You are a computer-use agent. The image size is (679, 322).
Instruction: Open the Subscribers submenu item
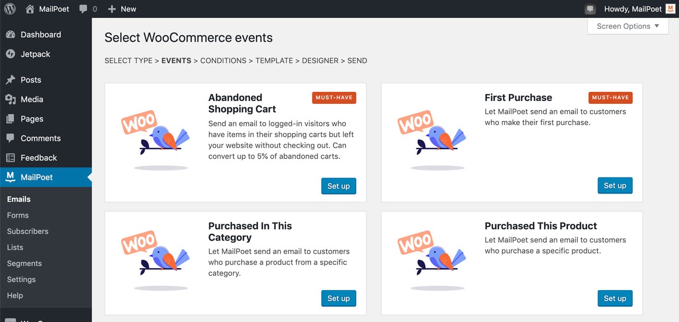[x=28, y=231]
